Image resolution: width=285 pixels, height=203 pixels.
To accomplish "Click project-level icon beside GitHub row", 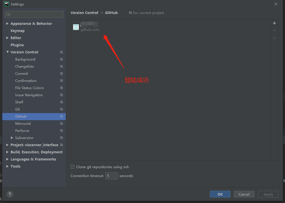I will [x=61, y=116].
